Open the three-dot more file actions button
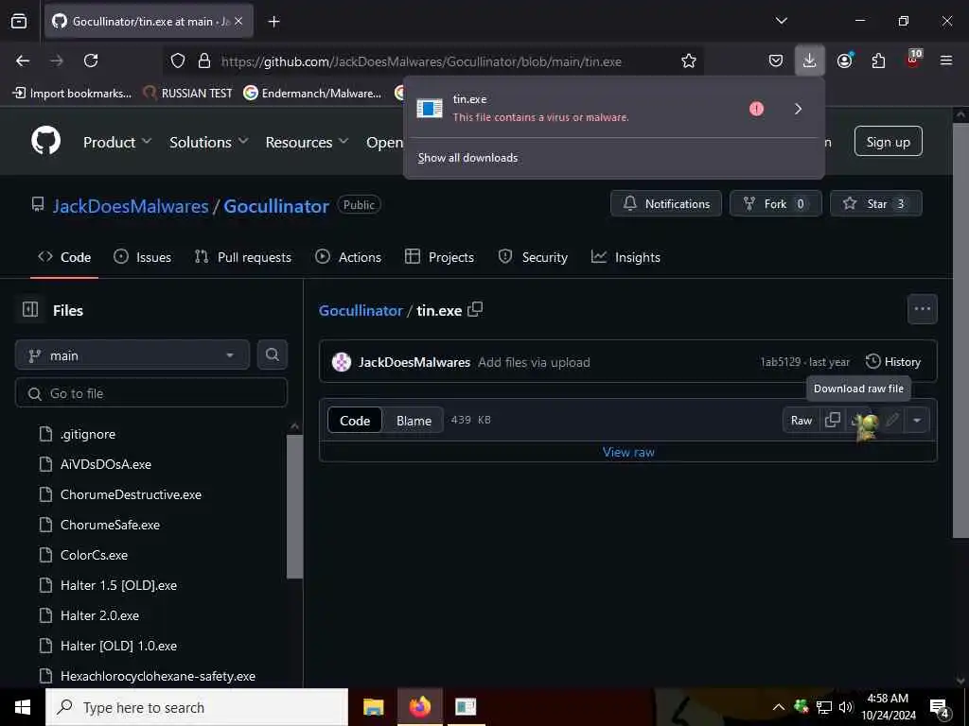The width and height of the screenshot is (969, 726). click(922, 309)
